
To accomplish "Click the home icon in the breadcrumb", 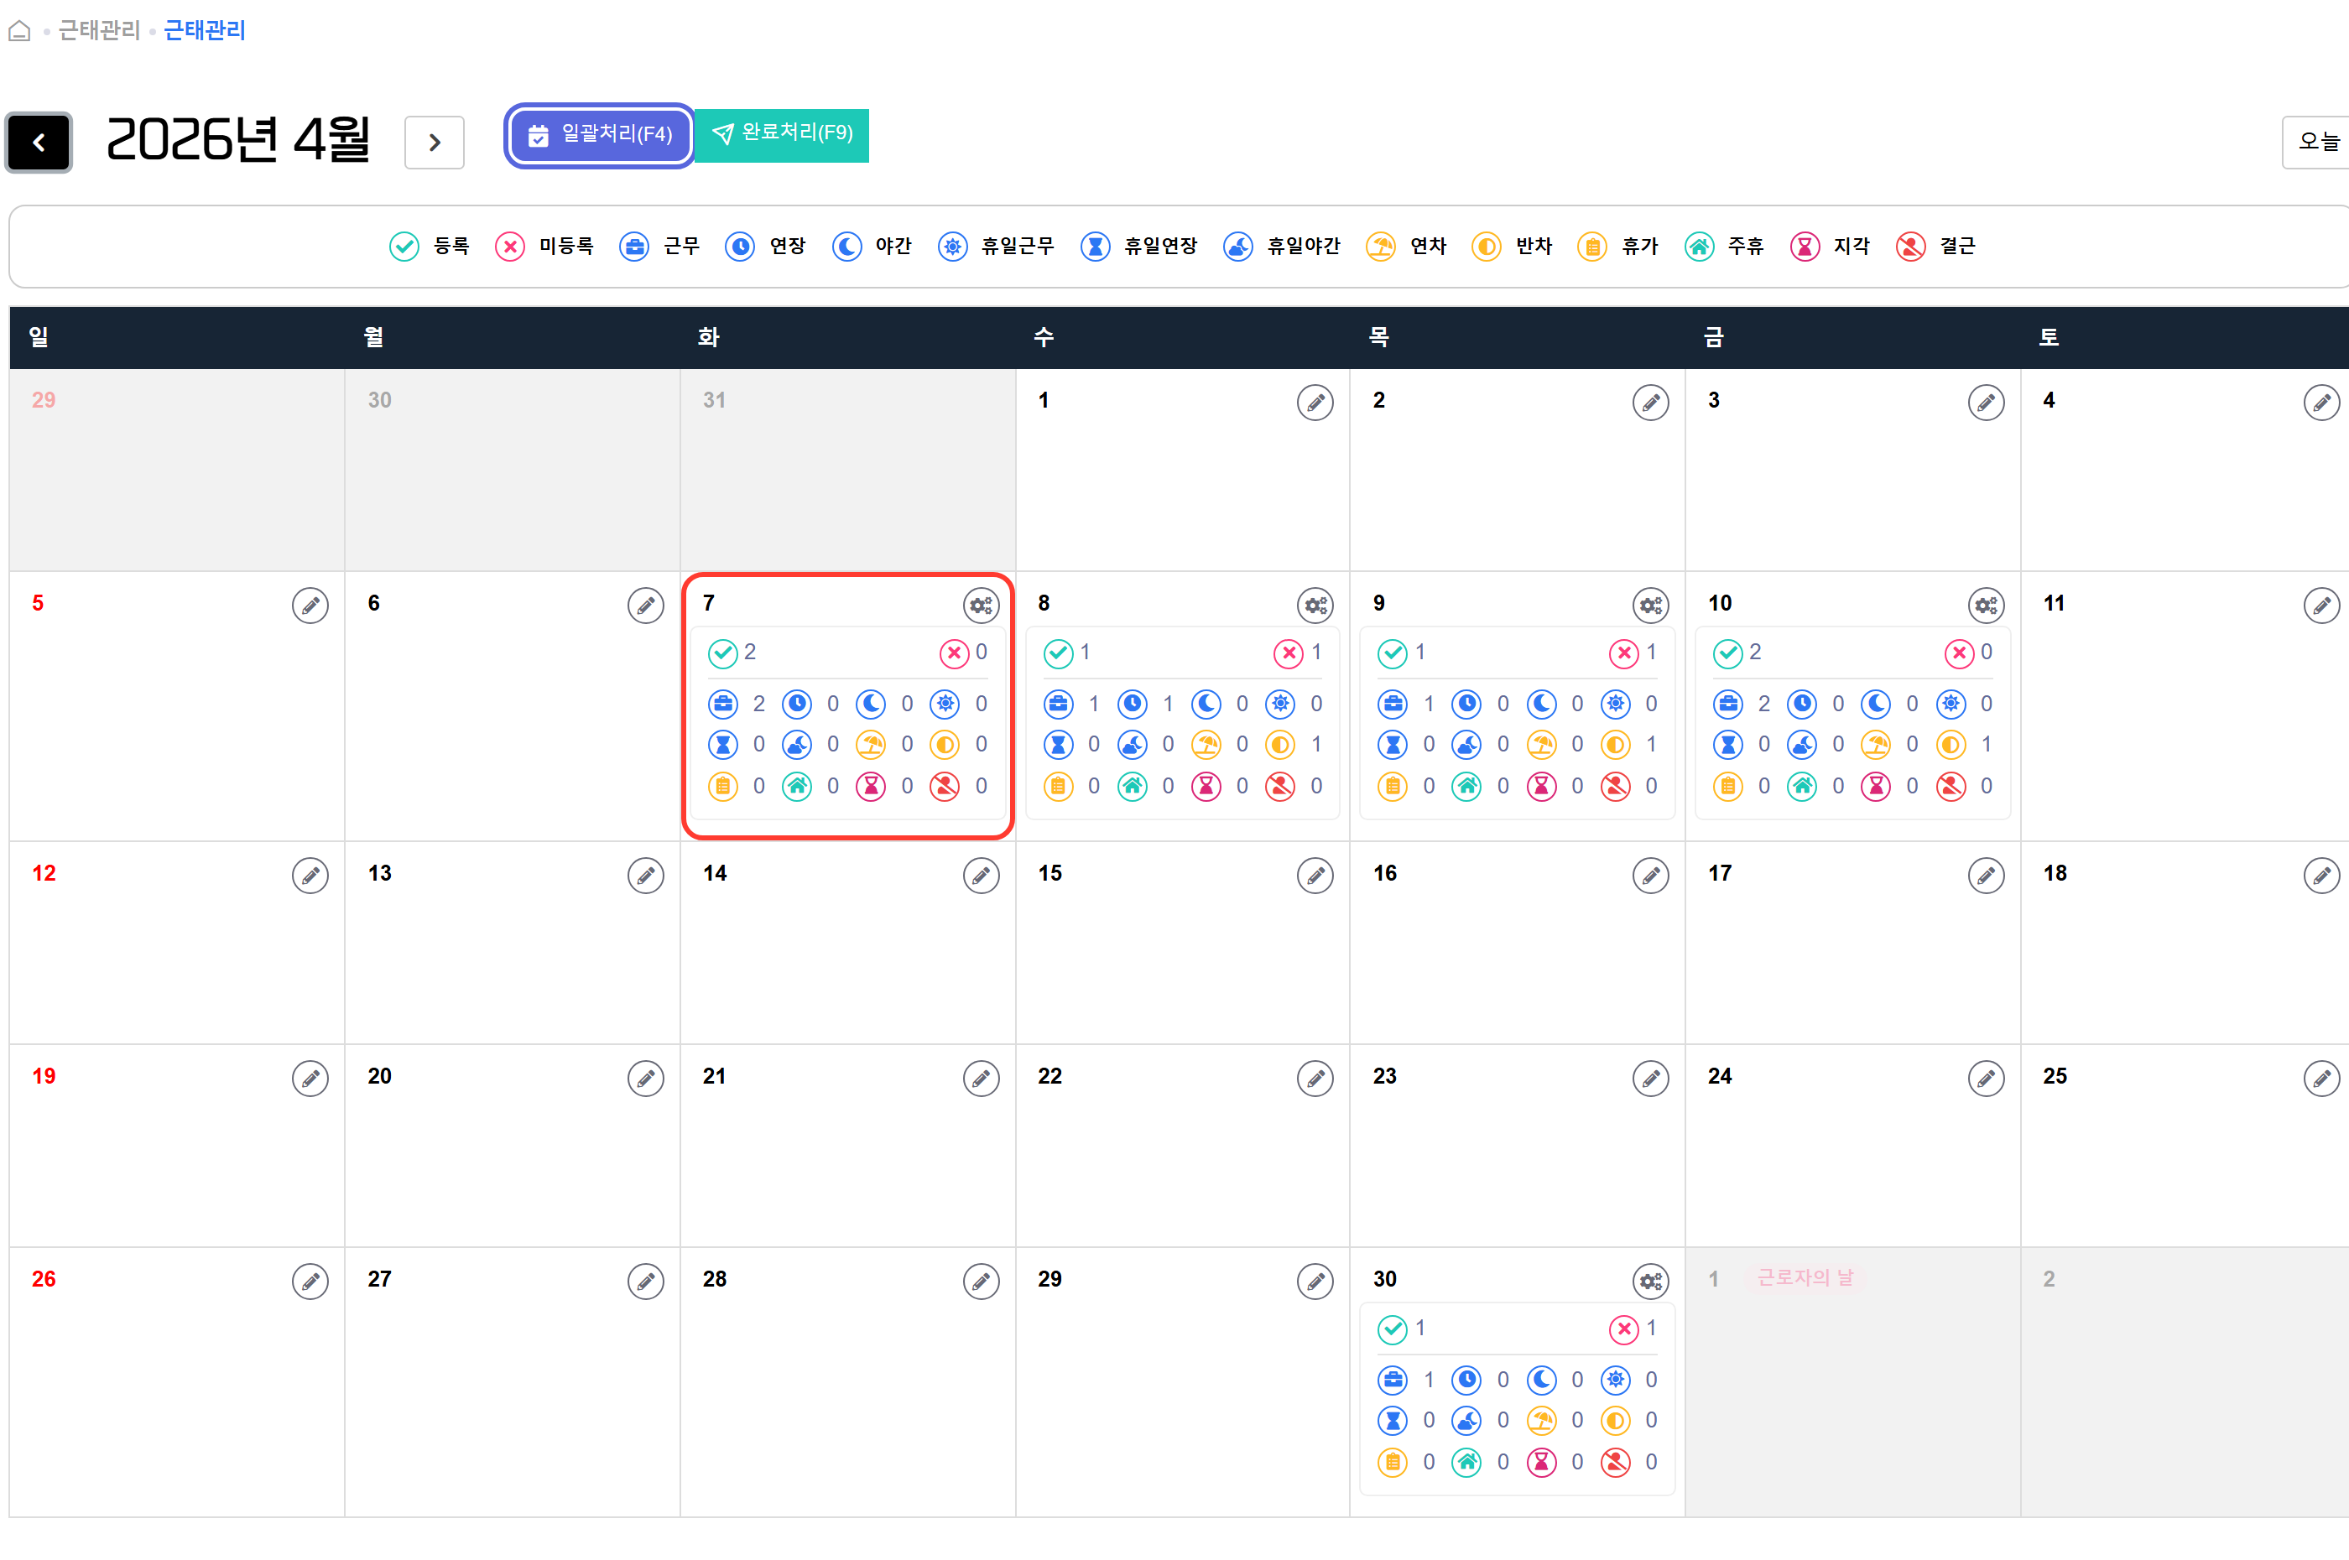I will click(20, 32).
